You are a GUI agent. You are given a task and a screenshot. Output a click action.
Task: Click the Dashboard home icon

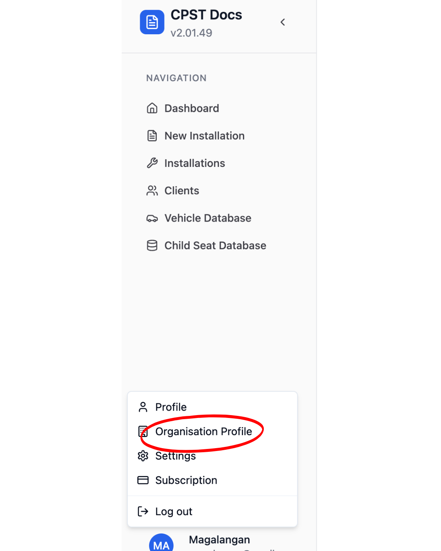click(152, 108)
